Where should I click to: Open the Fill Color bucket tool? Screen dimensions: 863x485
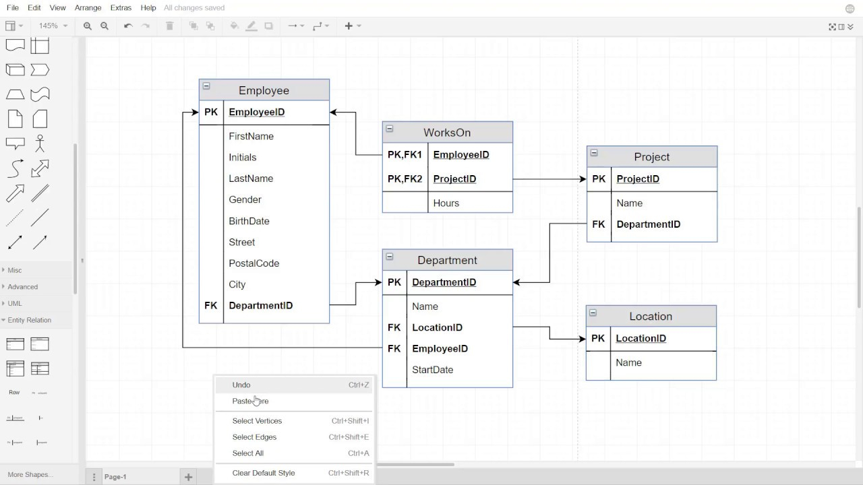(x=235, y=26)
